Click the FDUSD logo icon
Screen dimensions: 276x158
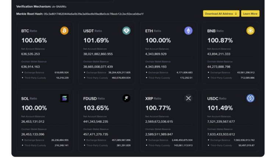(126, 98)
